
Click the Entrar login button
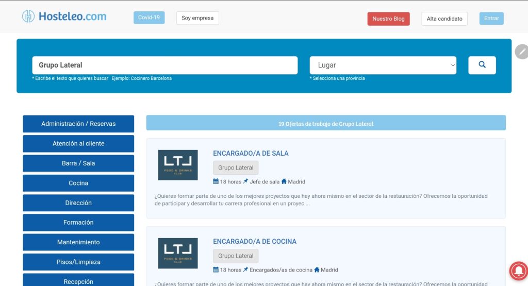491,18
